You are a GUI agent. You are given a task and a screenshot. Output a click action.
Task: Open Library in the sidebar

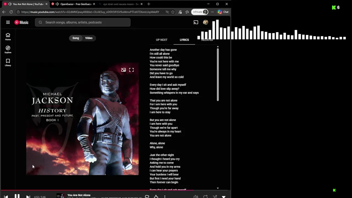coord(8,62)
